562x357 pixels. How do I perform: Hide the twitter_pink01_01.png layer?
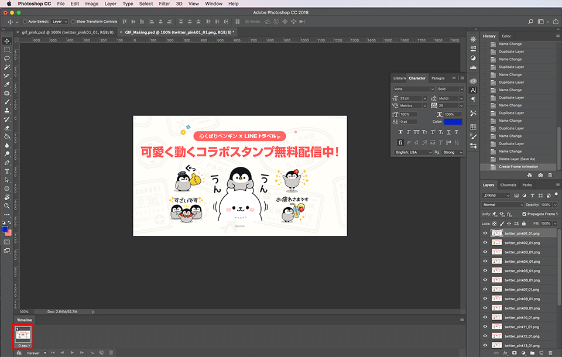click(485, 234)
